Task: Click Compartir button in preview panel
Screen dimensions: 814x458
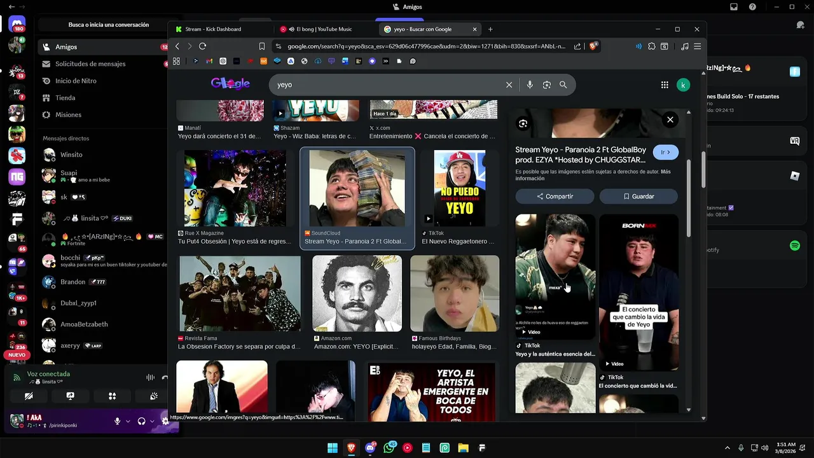Action: pyautogui.click(x=555, y=197)
